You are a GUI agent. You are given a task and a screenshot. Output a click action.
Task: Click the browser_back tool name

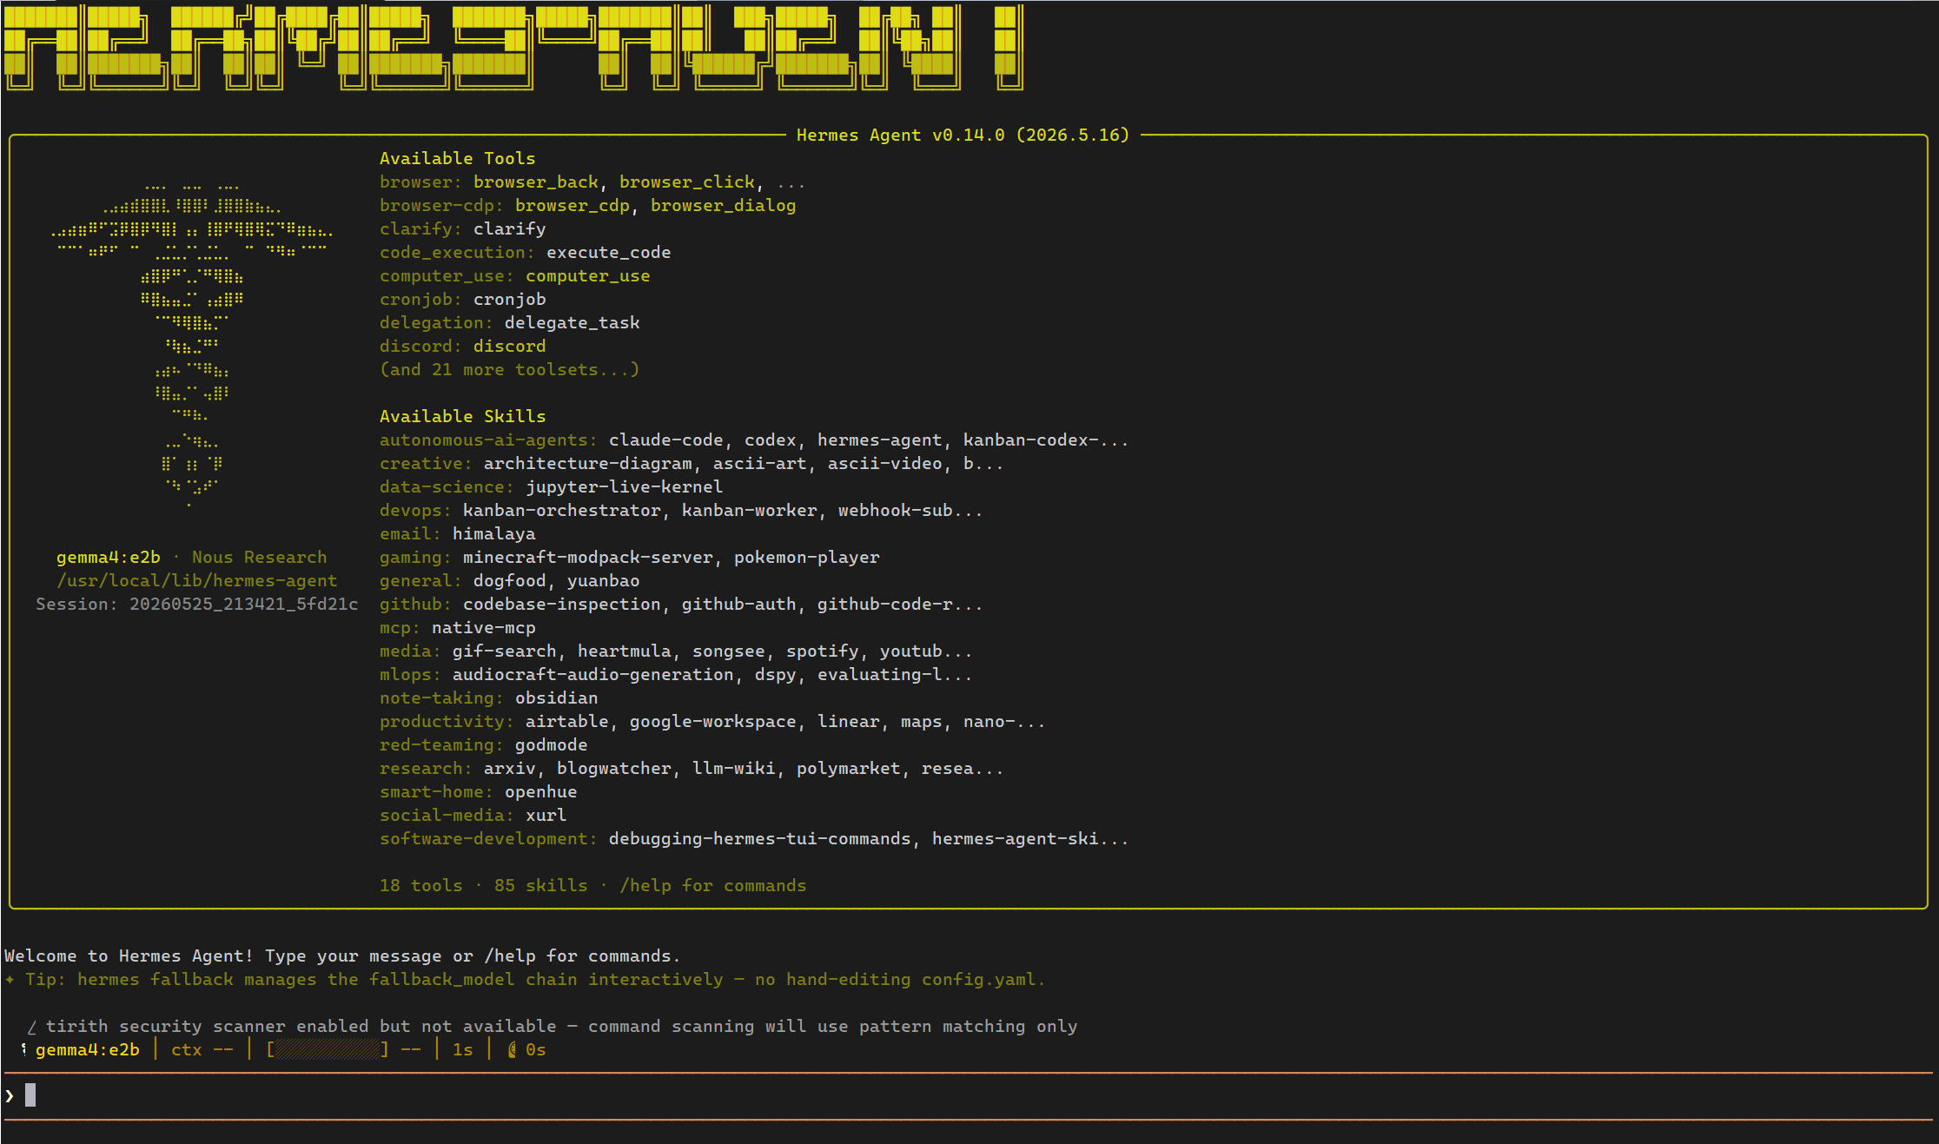[536, 182]
